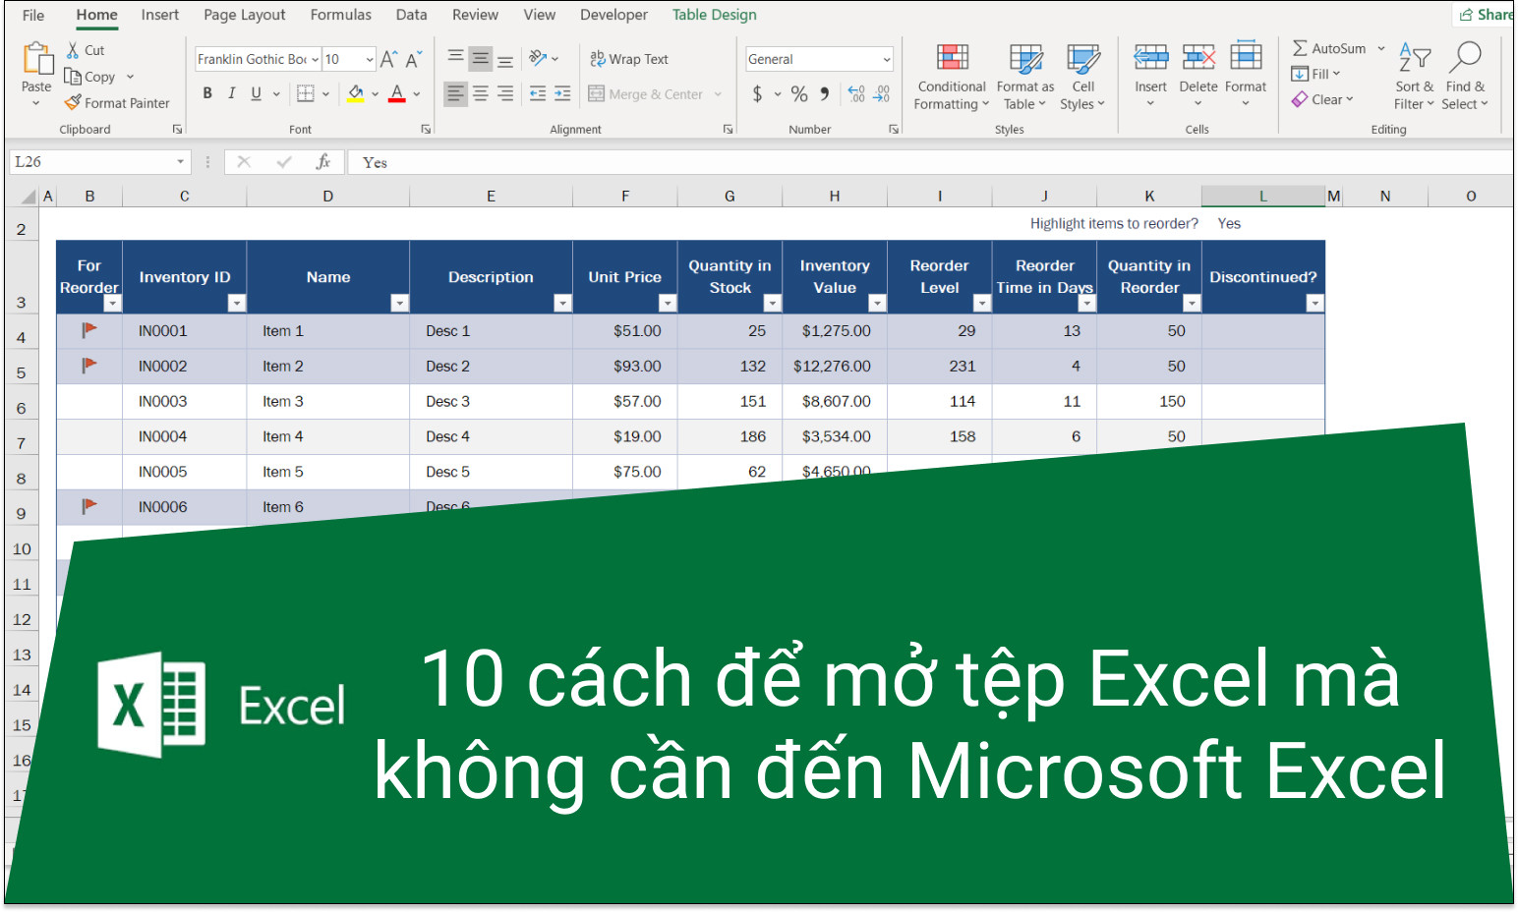Switch to the Table Design tab
This screenshot has width=1518, height=912.
pos(714,15)
